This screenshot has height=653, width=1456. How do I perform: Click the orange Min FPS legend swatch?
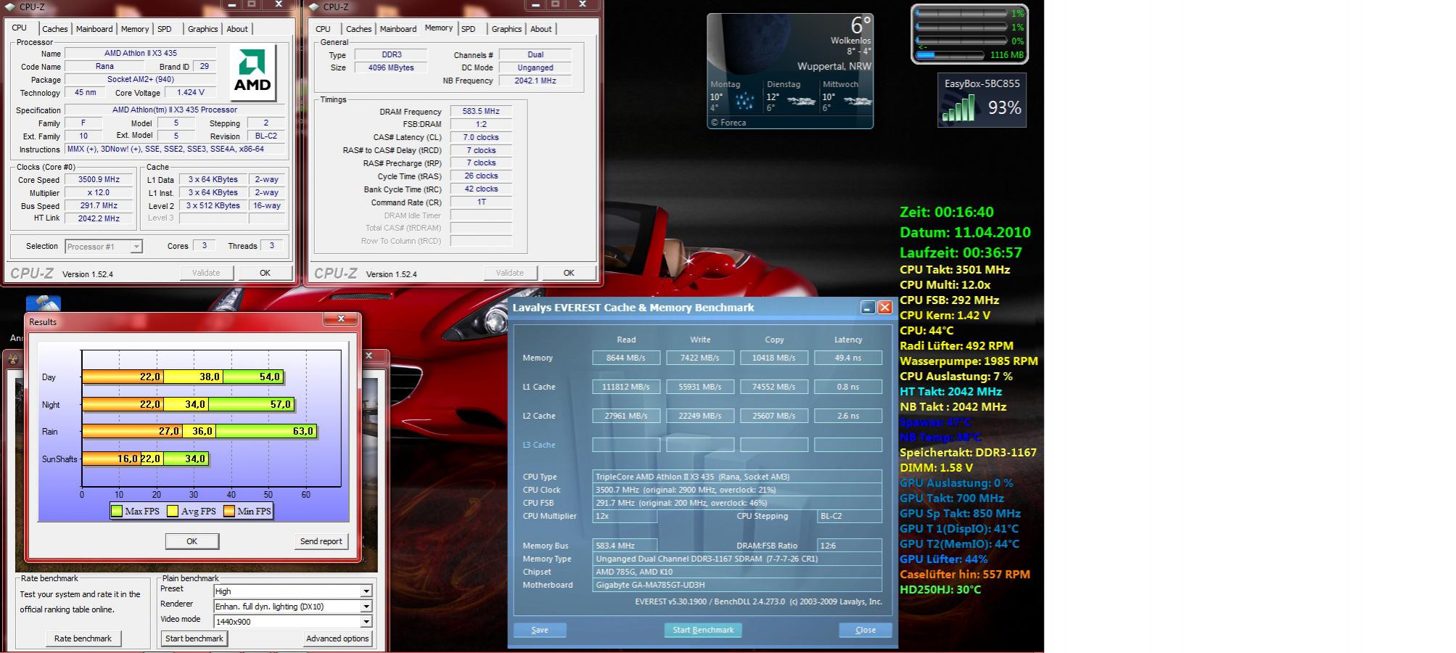point(229,511)
